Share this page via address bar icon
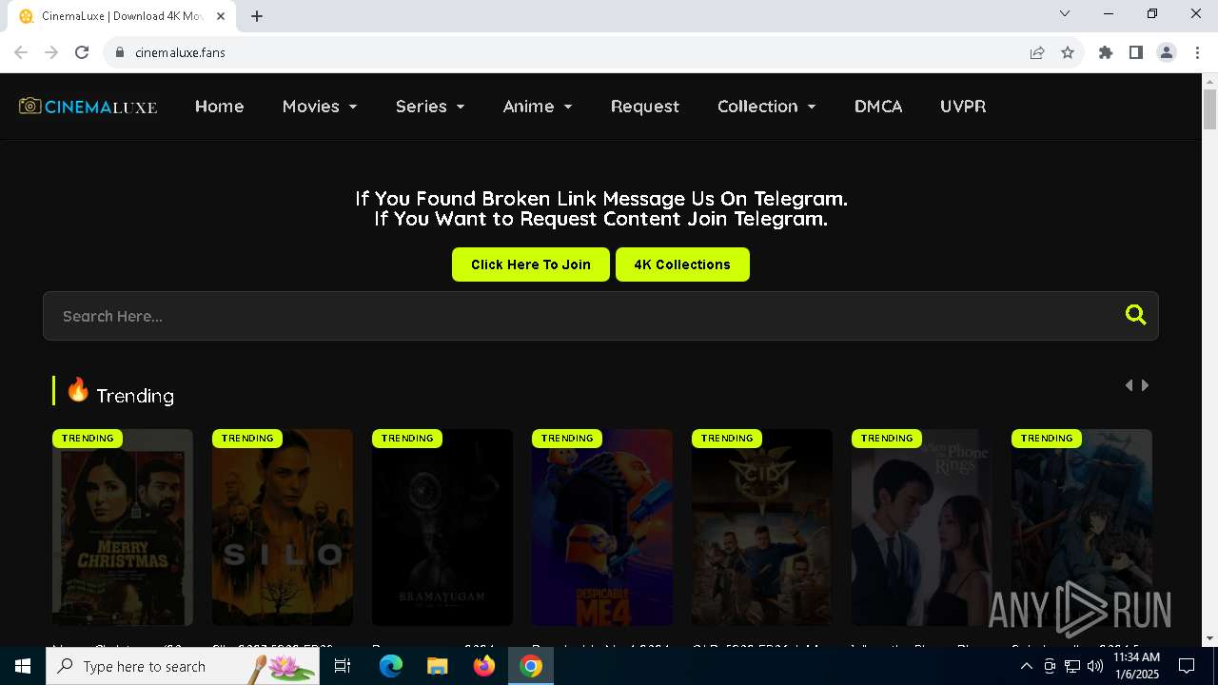This screenshot has width=1218, height=685. coord(1037,52)
